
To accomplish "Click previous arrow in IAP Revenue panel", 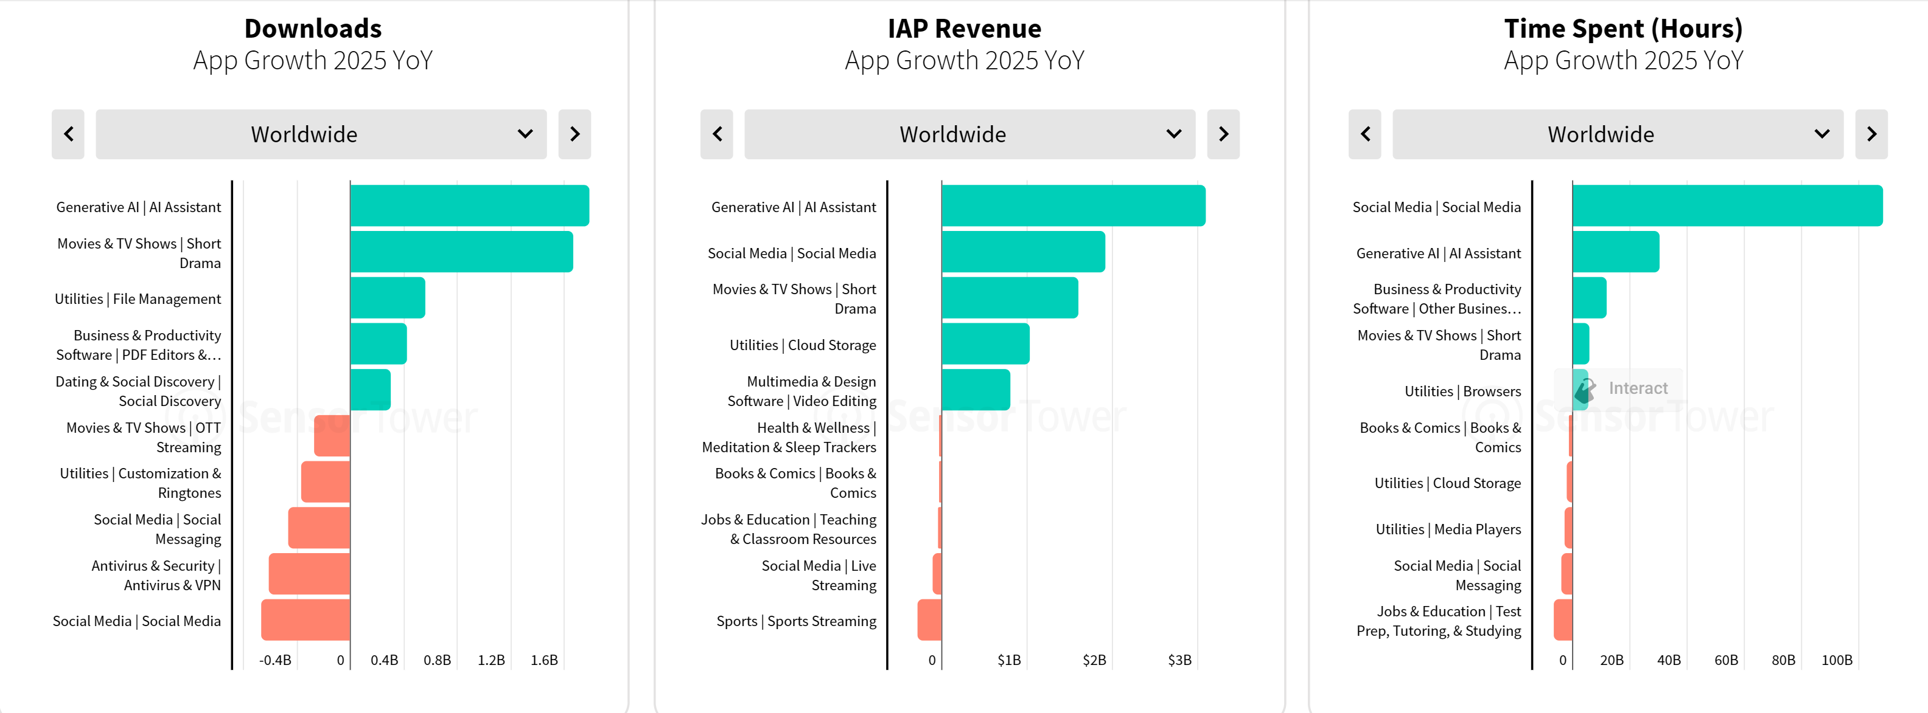I will pos(716,134).
